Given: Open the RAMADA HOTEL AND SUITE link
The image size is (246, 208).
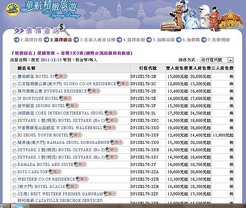Looking at the screenshot, I should 46,164.
